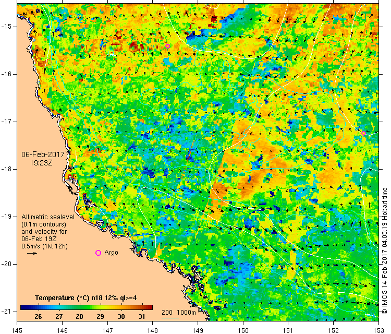Click the Argo float marker near 152.7E, 17.2S
Viewport: 391px width, 334px height.
click(x=363, y=133)
